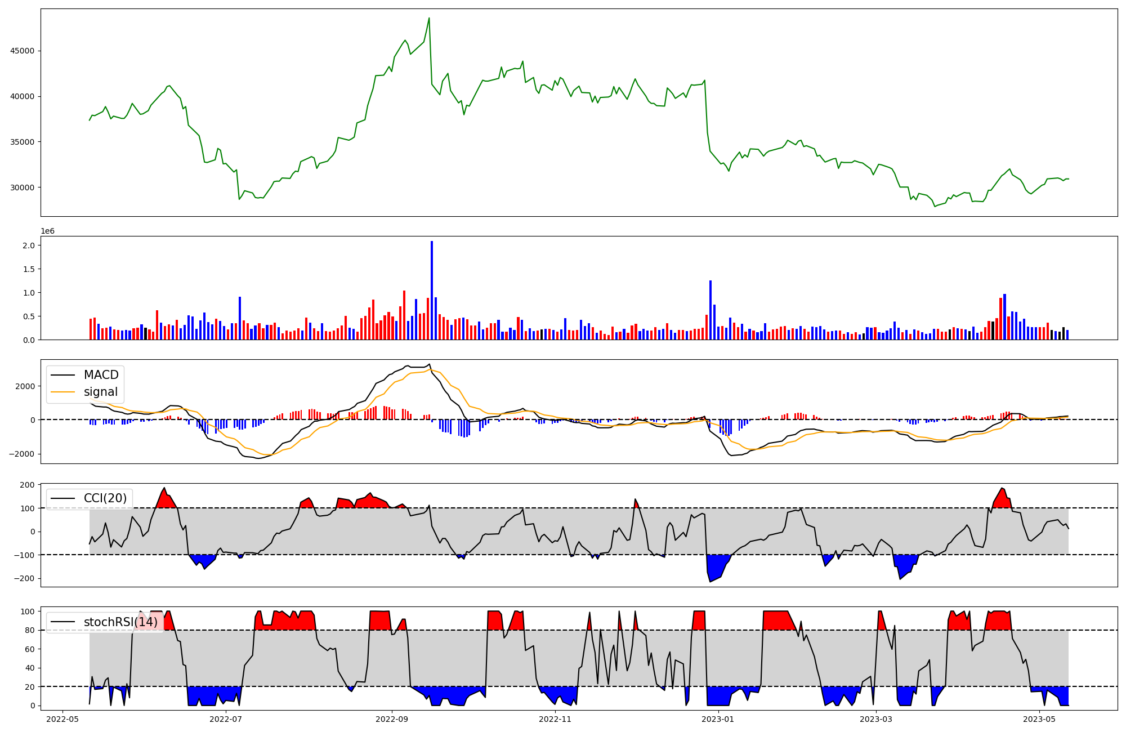Click the 80 label on the stochRSI axis
This screenshot has width=1126, height=732.
tap(30, 630)
